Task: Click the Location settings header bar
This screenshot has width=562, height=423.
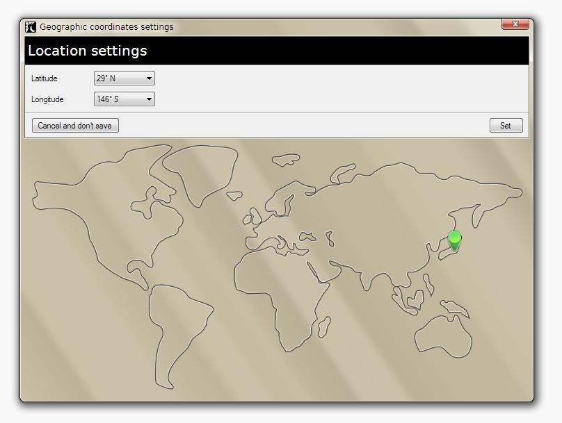Action: 86,50
